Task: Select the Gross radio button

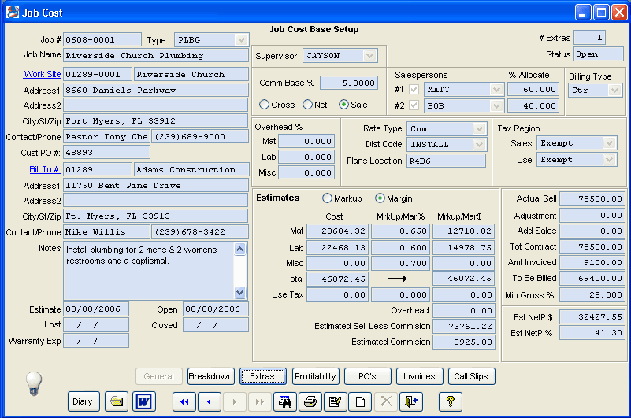Action: (265, 105)
